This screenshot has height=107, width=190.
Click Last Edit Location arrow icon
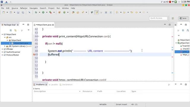pos(132,12)
